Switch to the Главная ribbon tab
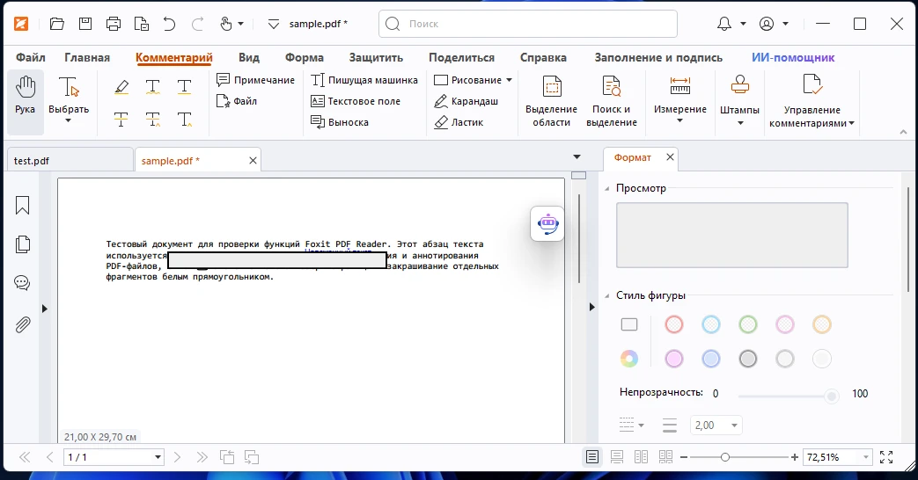Screen dimensions: 918x480 click(87, 57)
